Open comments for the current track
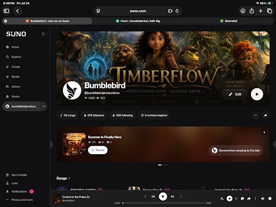The height and width of the screenshot is (207, 276). [x=242, y=198]
